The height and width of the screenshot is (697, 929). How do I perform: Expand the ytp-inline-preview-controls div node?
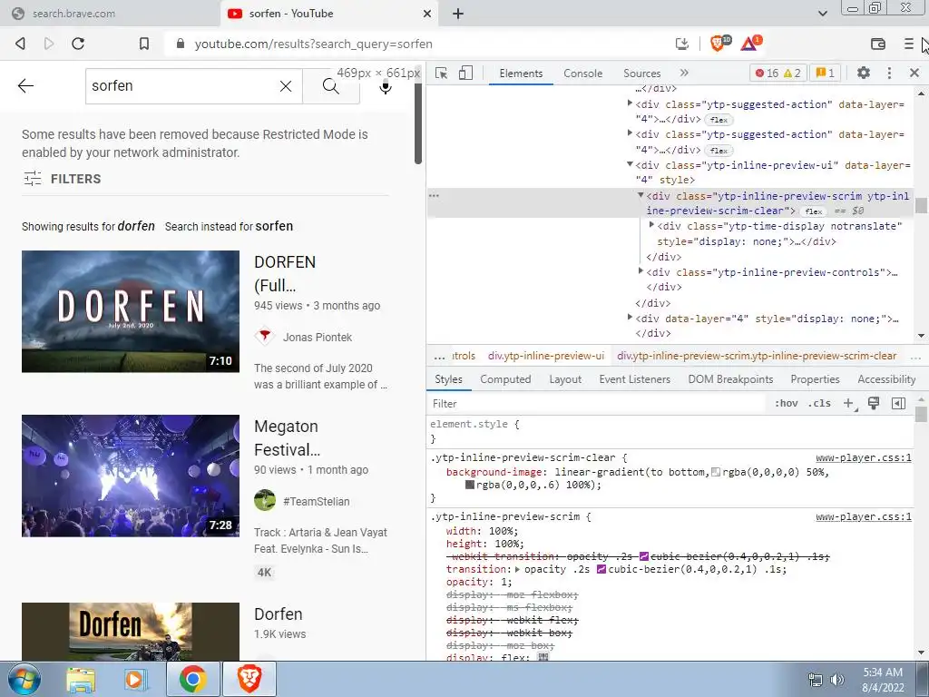[x=641, y=270]
